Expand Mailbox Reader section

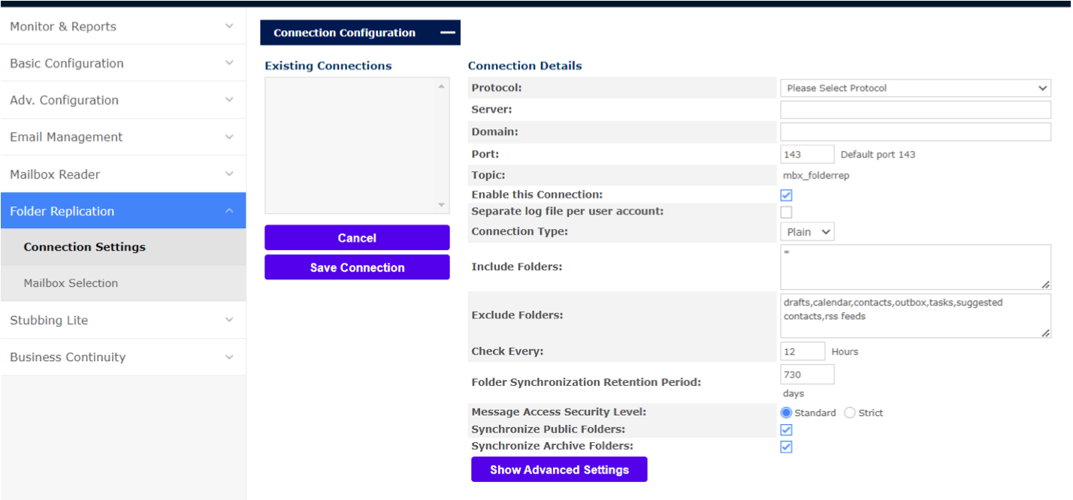pos(122,174)
